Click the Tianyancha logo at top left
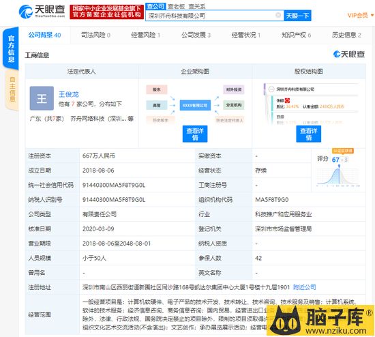The width and height of the screenshot is (375, 337). (42, 11)
